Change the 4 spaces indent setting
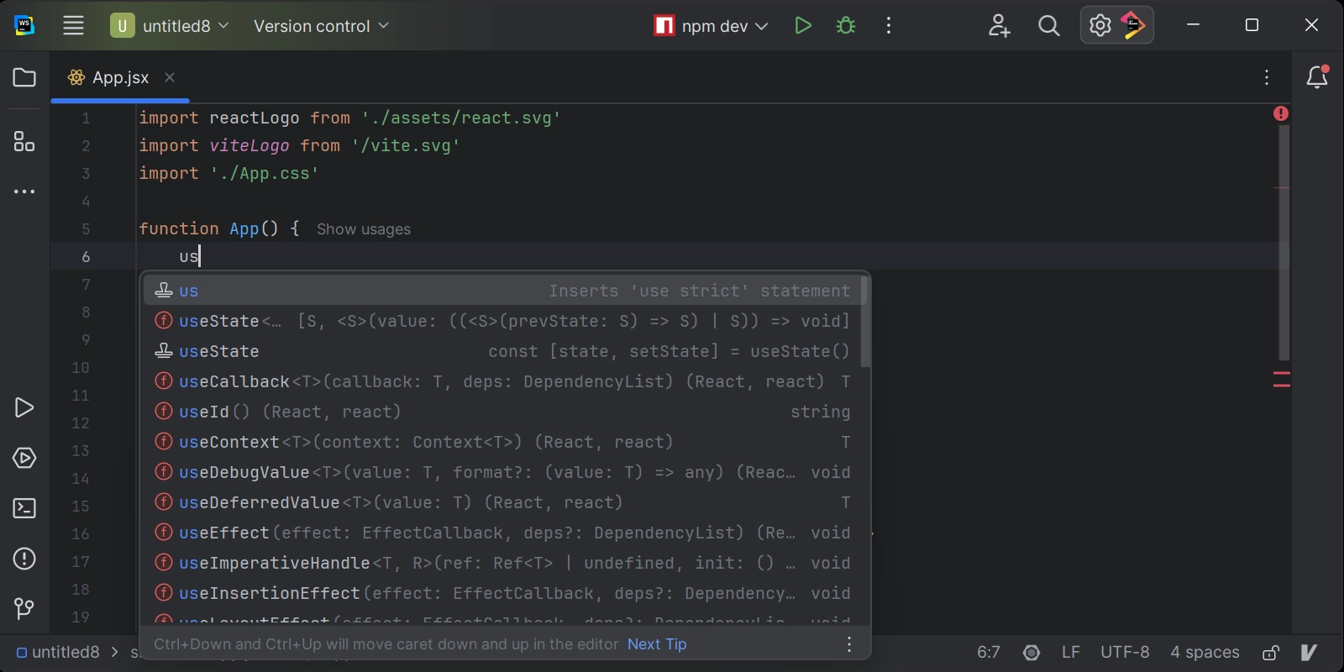This screenshot has width=1344, height=672. pyautogui.click(x=1205, y=653)
